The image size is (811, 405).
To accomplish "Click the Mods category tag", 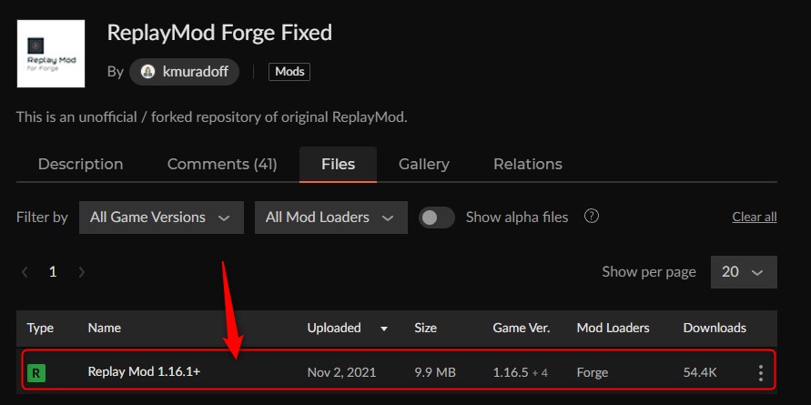I will (289, 71).
